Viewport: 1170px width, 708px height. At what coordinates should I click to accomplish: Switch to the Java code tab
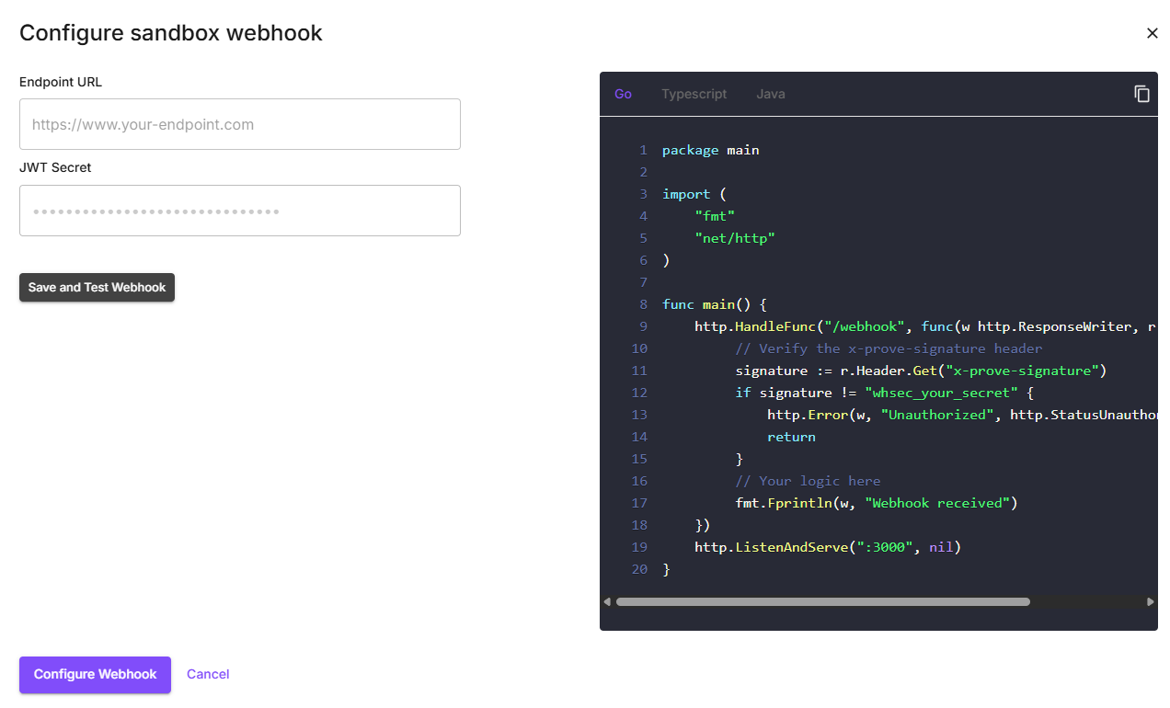pyautogui.click(x=770, y=94)
